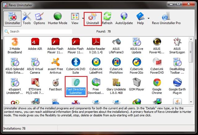Click the Uninstall toolbar button
This screenshot has width=198, height=135.
93,19
